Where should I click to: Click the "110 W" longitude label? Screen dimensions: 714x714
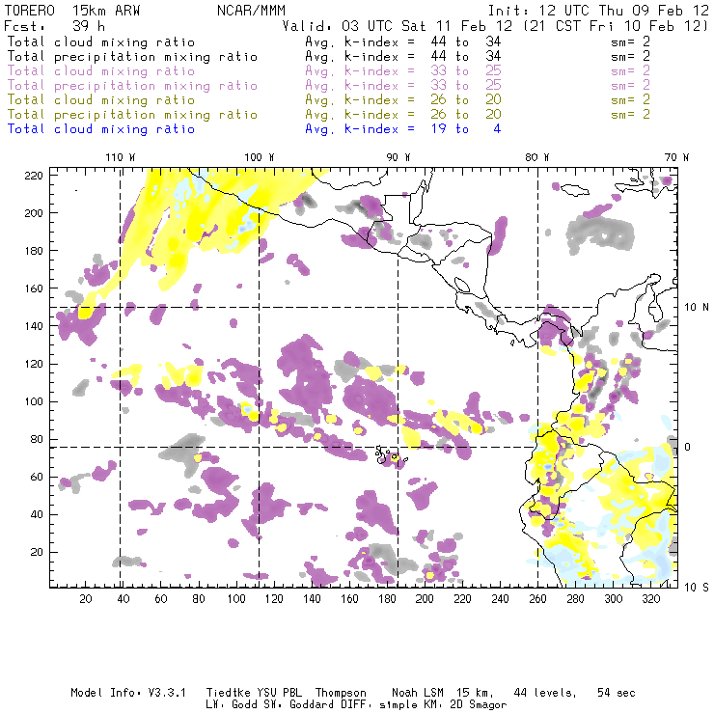(121, 157)
